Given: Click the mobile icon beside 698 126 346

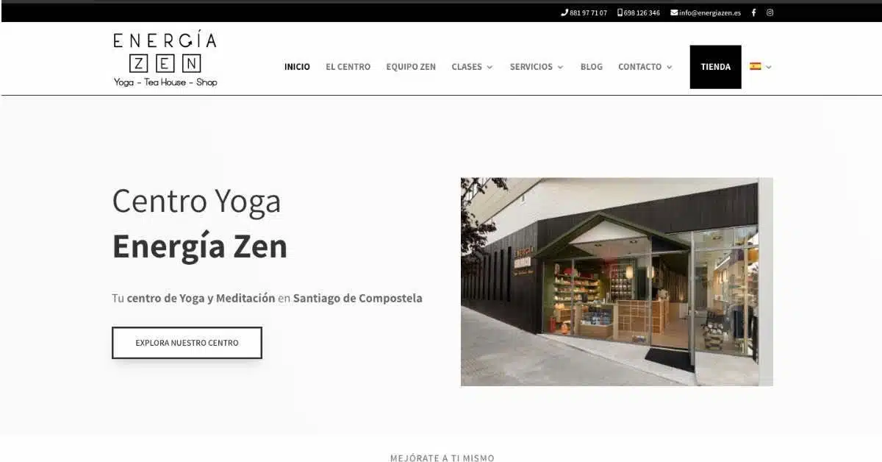Looking at the screenshot, I should 620,13.
